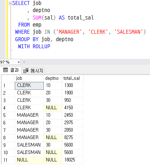
Task: Click total_sal value 2850
Action: (x=72, y=130)
